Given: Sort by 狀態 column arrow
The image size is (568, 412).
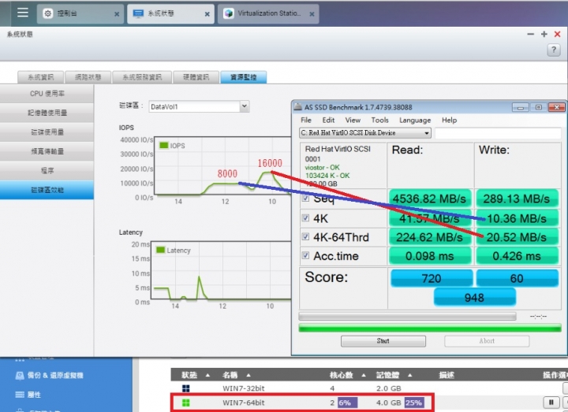Looking at the screenshot, I should click(x=207, y=375).
